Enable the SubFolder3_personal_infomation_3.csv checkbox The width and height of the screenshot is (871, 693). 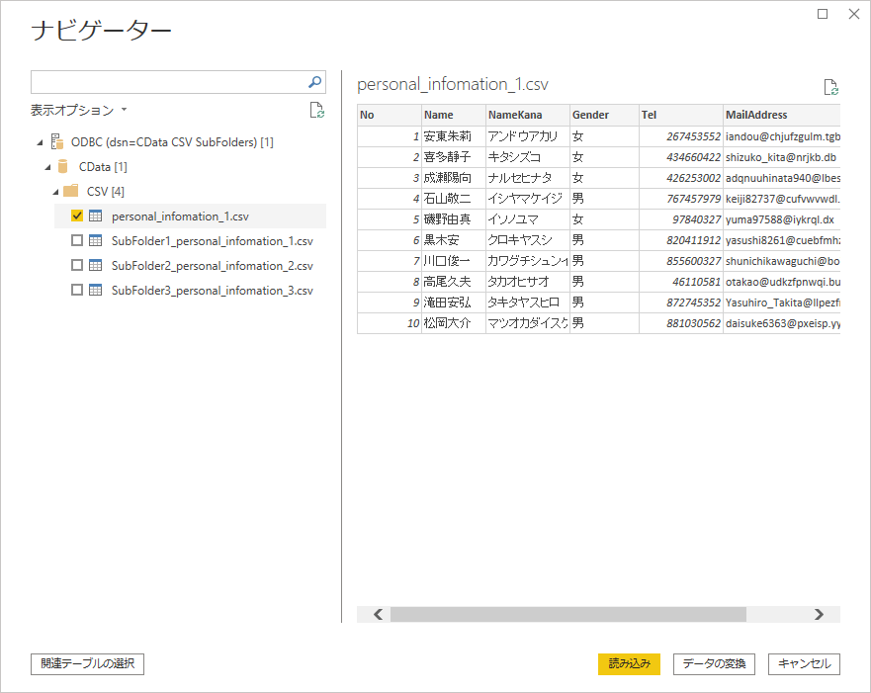coord(77,290)
